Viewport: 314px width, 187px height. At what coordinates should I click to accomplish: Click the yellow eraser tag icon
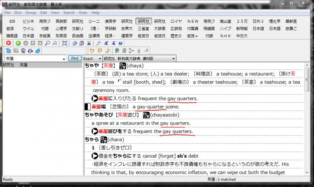point(107,51)
